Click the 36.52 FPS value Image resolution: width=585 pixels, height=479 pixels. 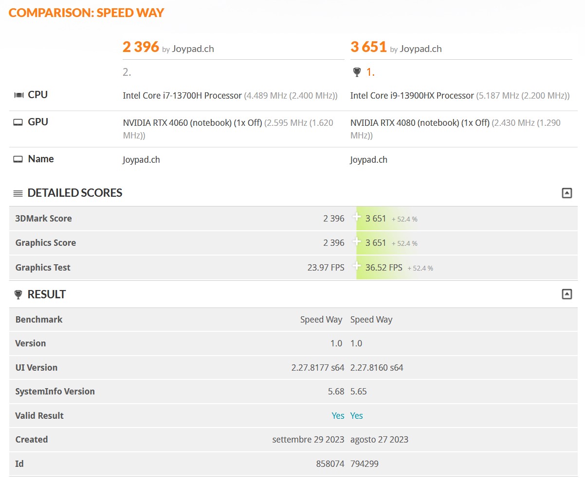(384, 268)
